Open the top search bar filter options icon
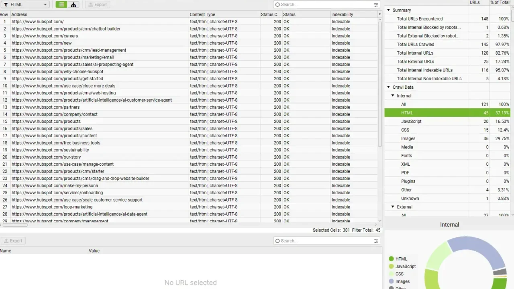Screen dimensions: 514x289 pyautogui.click(x=376, y=4)
